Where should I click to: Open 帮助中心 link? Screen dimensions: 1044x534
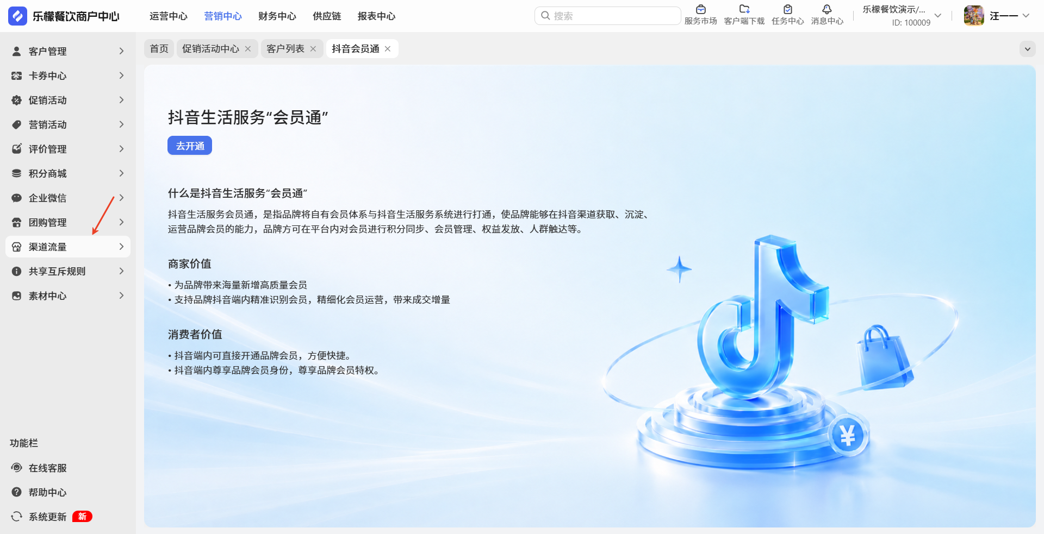coord(48,492)
